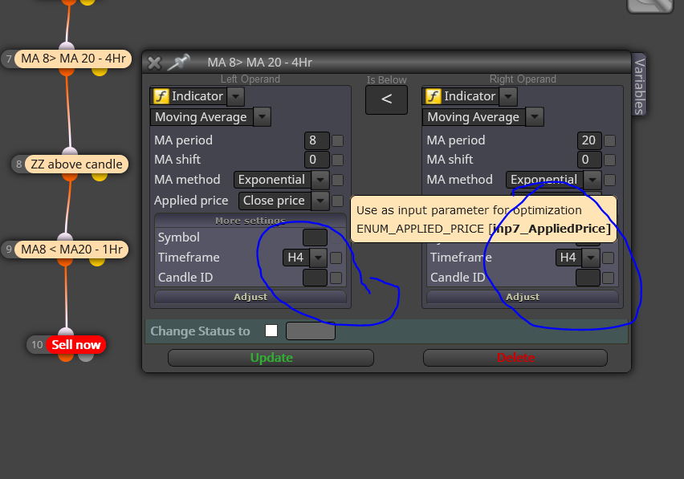The height and width of the screenshot is (479, 684).
Task: Collapse left More settings section
Action: point(250,221)
